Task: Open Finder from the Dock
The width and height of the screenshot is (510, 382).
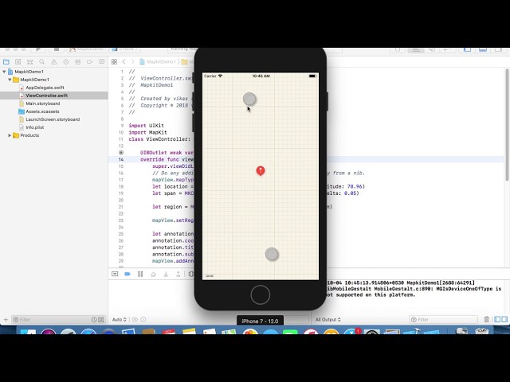Action: tap(29, 331)
